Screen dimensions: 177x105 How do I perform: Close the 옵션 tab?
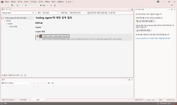click(x=9, y=9)
